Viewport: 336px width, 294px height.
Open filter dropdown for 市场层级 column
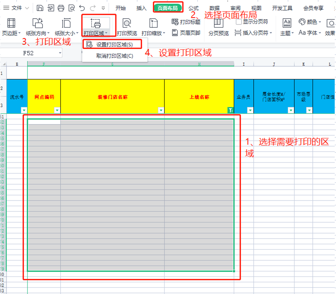[309, 110]
